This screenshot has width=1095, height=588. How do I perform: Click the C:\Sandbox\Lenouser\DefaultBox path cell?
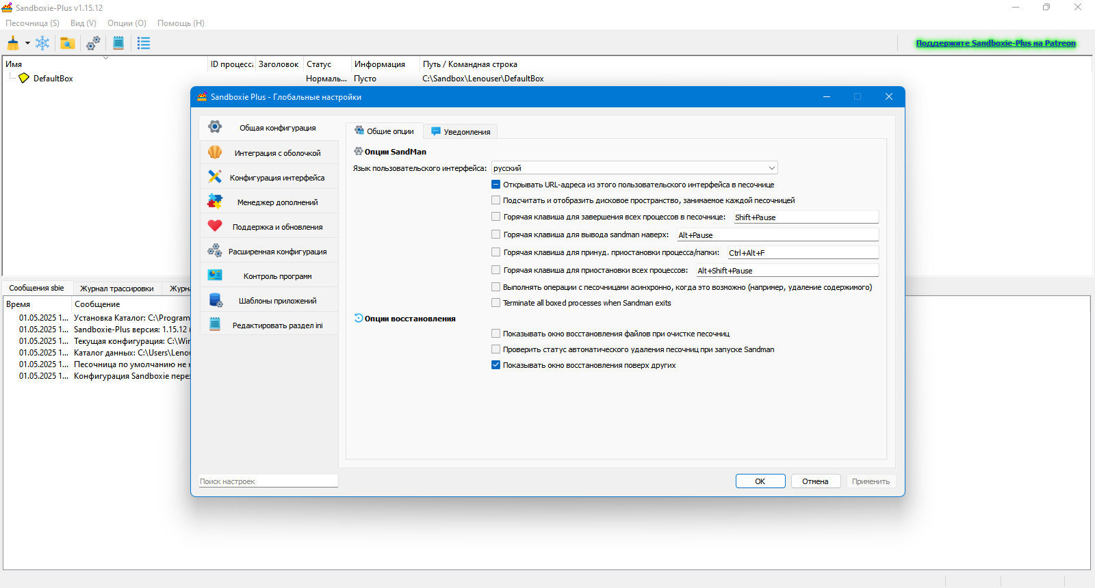[x=483, y=79]
